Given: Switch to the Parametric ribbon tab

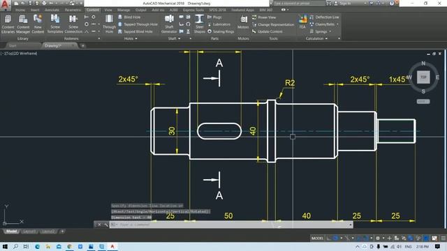Looking at the screenshot, I should (73, 10).
